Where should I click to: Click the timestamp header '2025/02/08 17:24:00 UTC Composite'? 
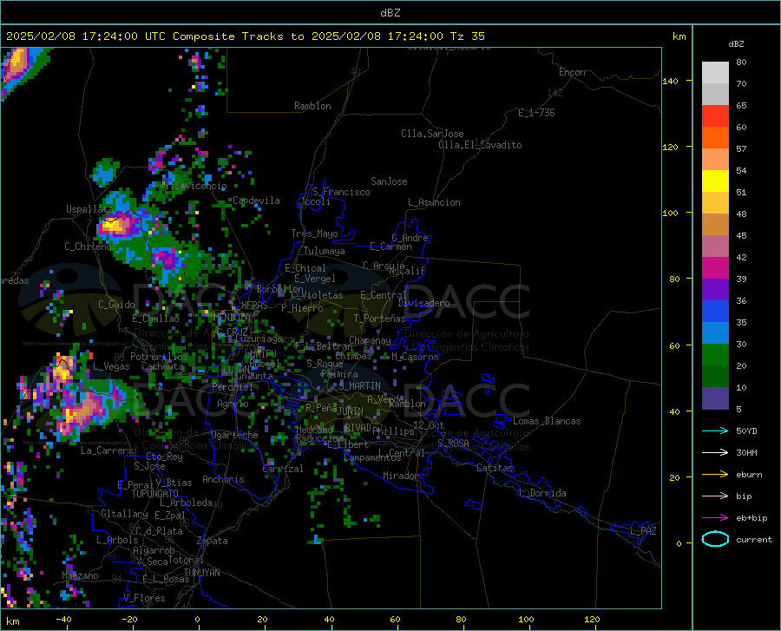pyautogui.click(x=121, y=36)
